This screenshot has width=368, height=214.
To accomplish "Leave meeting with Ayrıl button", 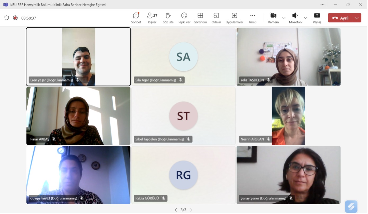I will (340, 18).
